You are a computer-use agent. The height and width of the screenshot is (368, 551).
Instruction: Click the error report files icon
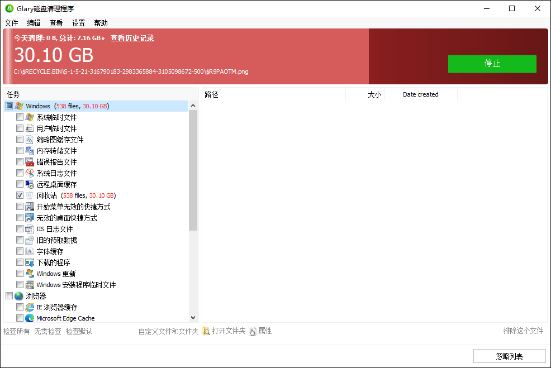[30, 162]
